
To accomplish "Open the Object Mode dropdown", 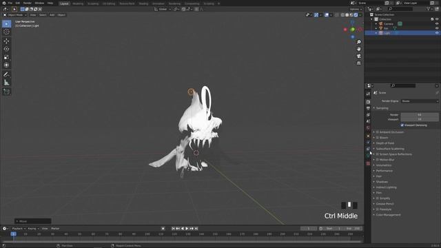I will coord(15,15).
